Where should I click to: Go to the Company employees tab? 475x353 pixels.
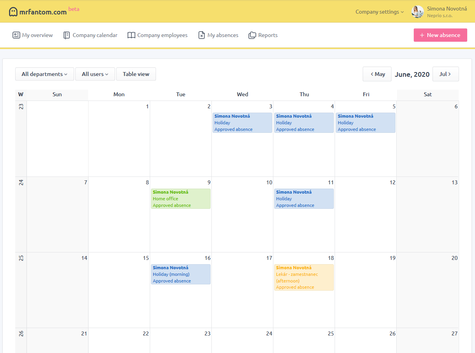tap(158, 35)
